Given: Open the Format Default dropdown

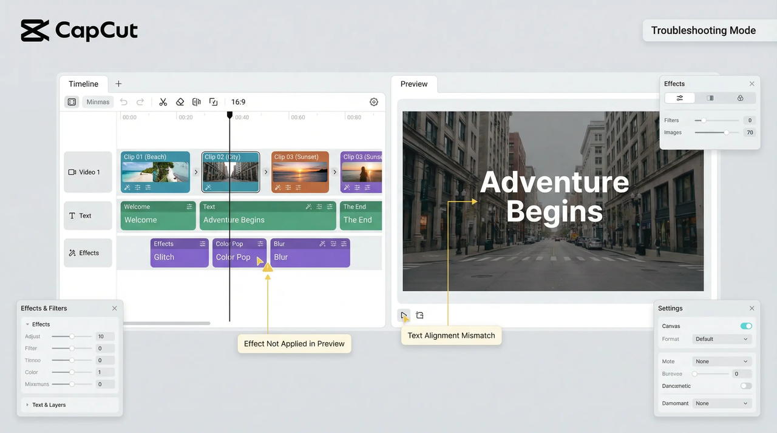Looking at the screenshot, I should 722,339.
